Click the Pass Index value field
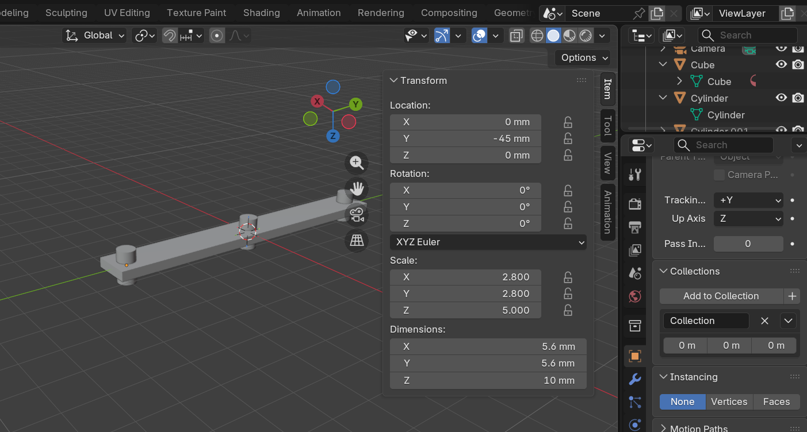The image size is (807, 432). click(x=748, y=244)
